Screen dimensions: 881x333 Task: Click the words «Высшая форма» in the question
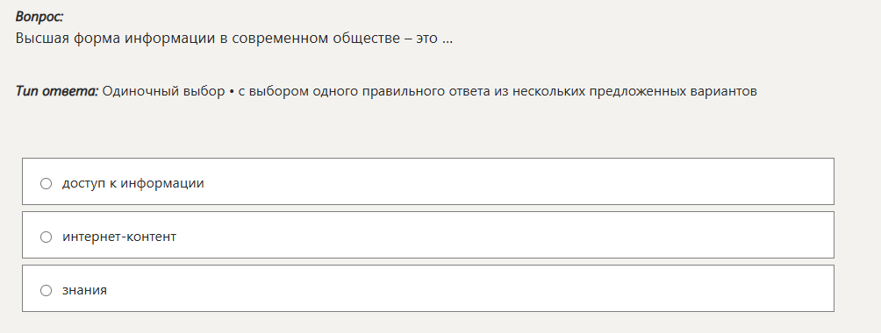(68, 39)
